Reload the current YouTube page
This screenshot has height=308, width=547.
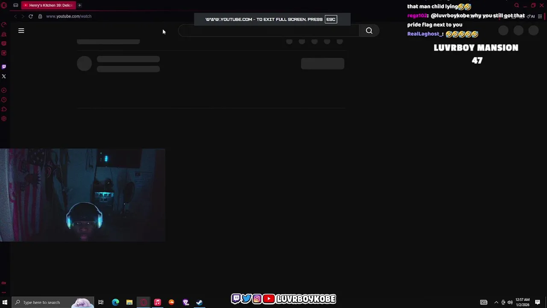tap(31, 16)
